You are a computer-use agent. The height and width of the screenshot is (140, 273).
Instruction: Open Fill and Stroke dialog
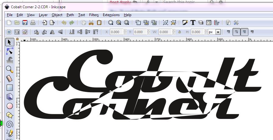click(x=185, y=23)
